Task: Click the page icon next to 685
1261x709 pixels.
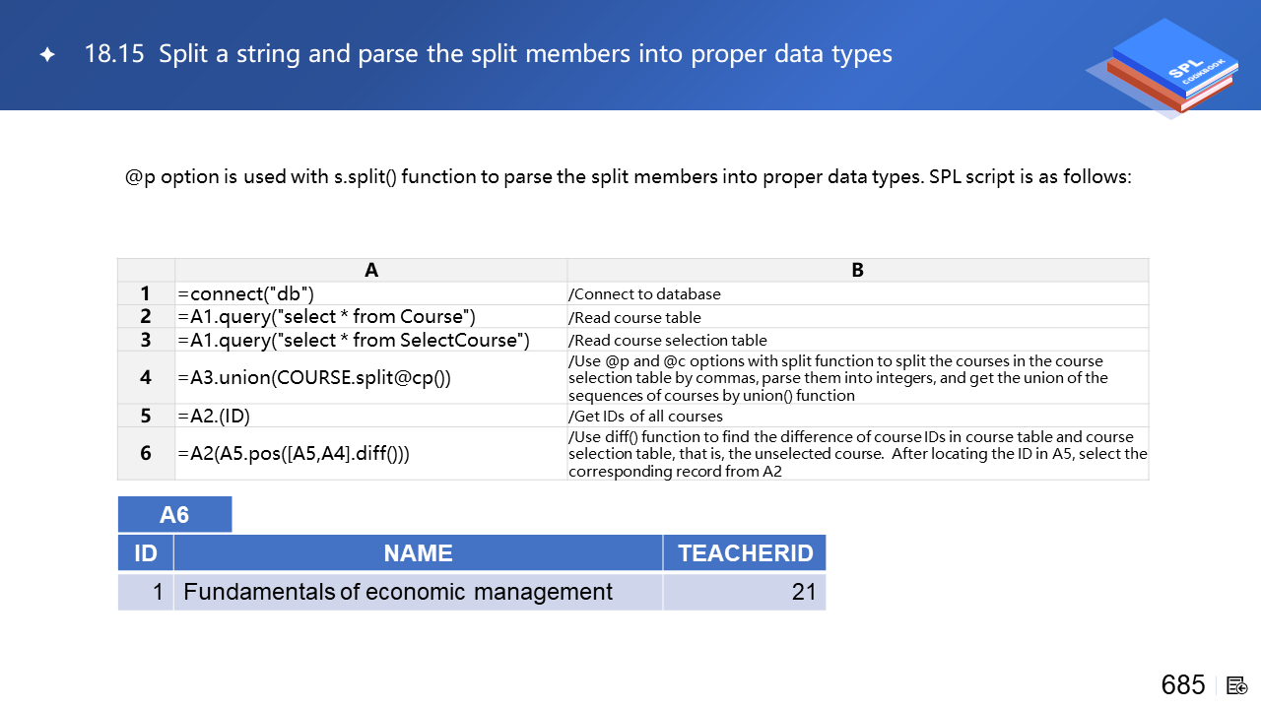Action: click(1237, 685)
